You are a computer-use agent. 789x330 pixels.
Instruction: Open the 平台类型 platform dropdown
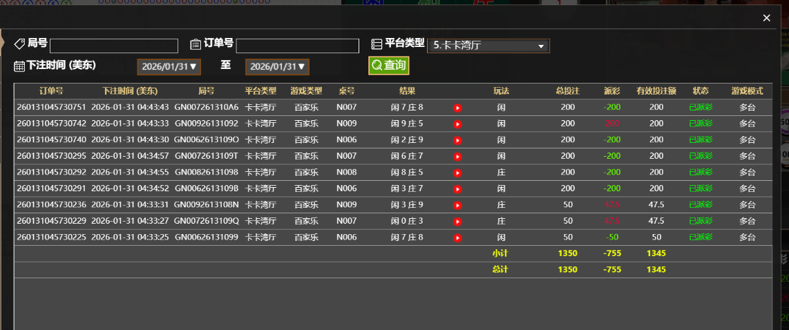tap(488, 46)
